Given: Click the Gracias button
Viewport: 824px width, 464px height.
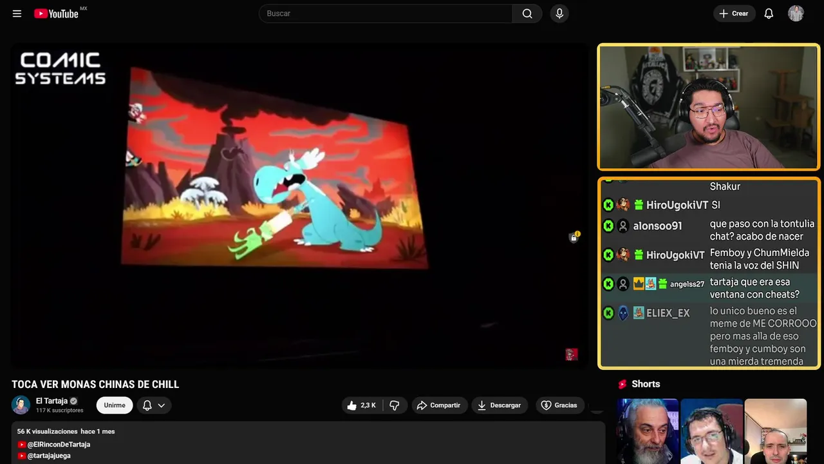Looking at the screenshot, I should [559, 405].
